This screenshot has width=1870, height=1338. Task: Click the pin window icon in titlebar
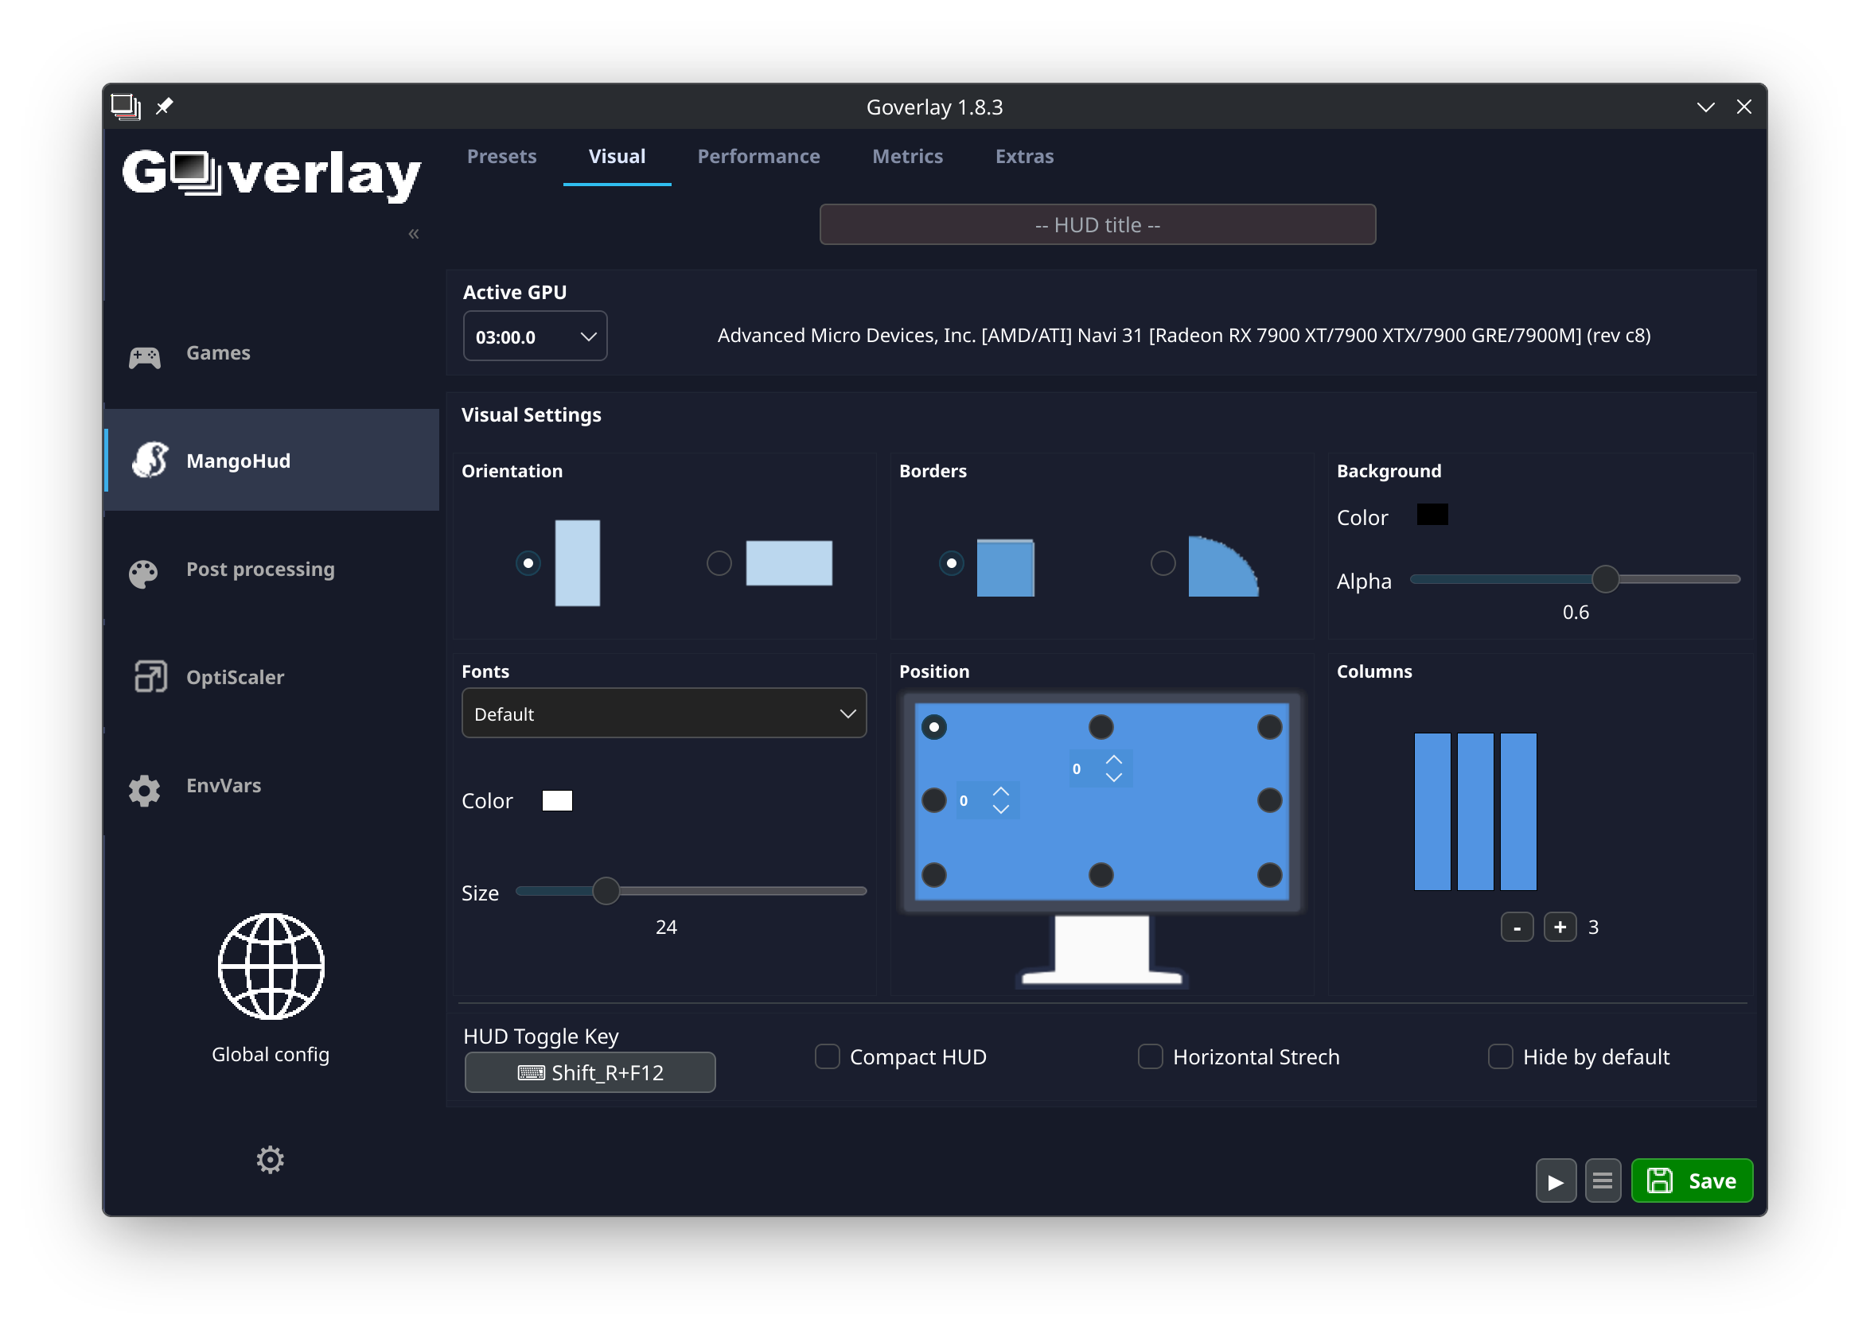(164, 107)
